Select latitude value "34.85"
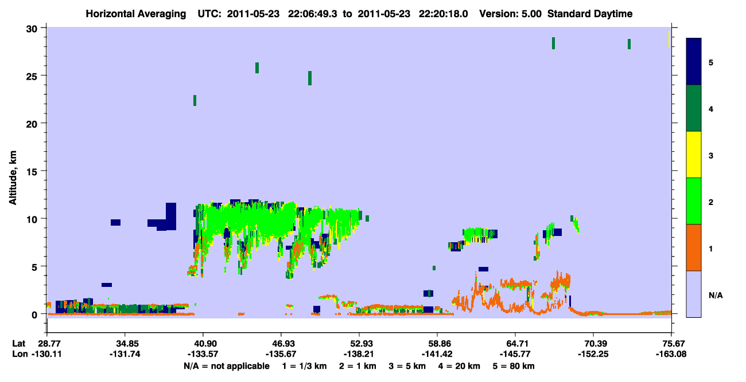 point(125,344)
